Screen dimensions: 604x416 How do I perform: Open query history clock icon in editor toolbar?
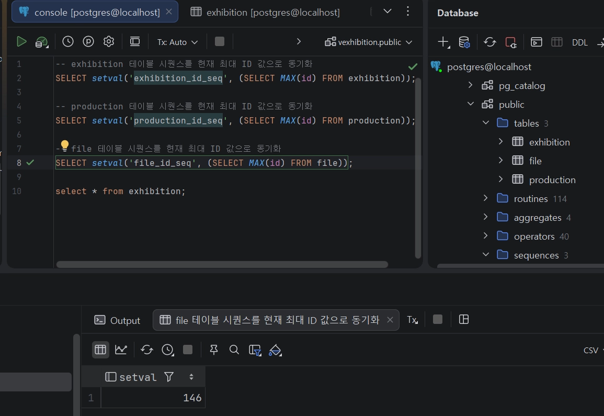tap(68, 42)
